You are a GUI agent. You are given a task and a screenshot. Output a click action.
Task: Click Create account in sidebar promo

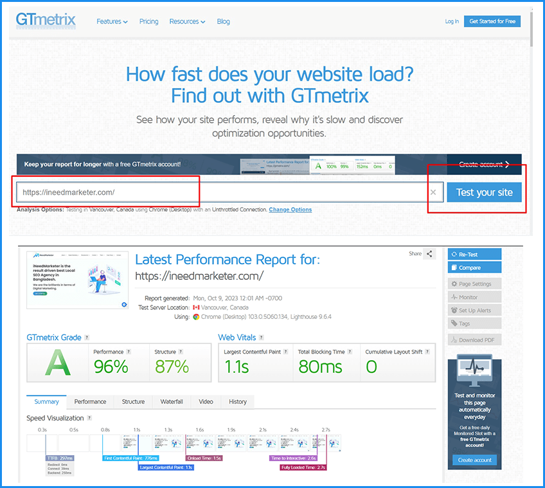click(x=474, y=460)
